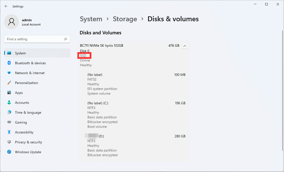Click the Personalization paintbrush icon

tap(9, 83)
